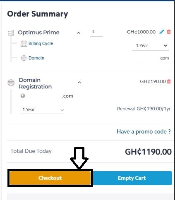This screenshot has width=175, height=200.
Task: Click the Optimus Prime quantity field
Action: coord(96,32)
